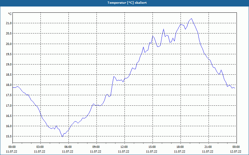Click the 19,0 y-axis label
249x155 pixels.
tap(9, 64)
